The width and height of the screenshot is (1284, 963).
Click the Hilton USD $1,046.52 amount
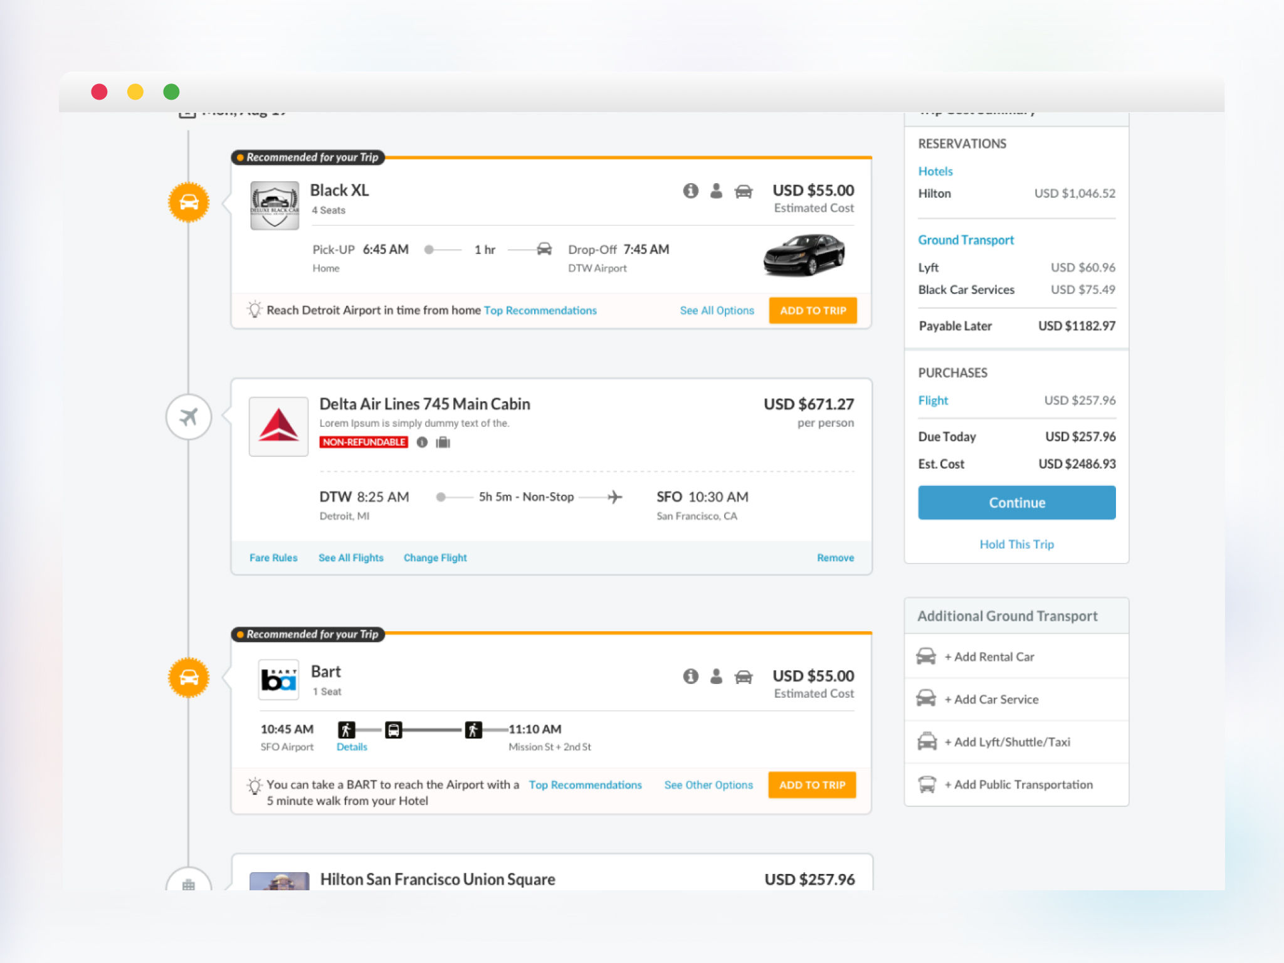(x=1075, y=193)
